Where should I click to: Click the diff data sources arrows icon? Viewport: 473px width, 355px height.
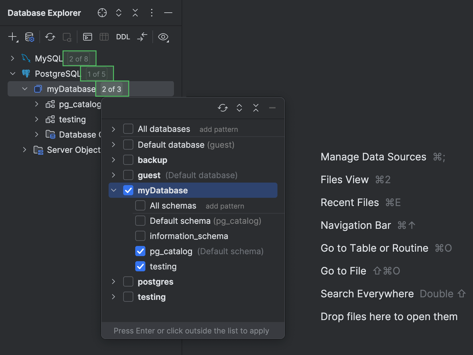point(142,37)
